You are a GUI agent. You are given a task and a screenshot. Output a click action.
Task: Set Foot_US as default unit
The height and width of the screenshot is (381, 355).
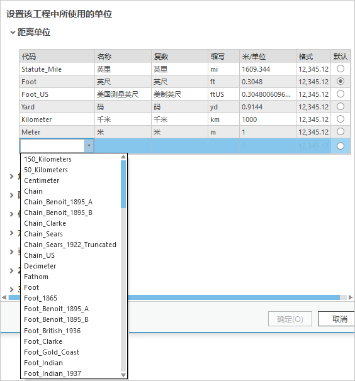(341, 94)
